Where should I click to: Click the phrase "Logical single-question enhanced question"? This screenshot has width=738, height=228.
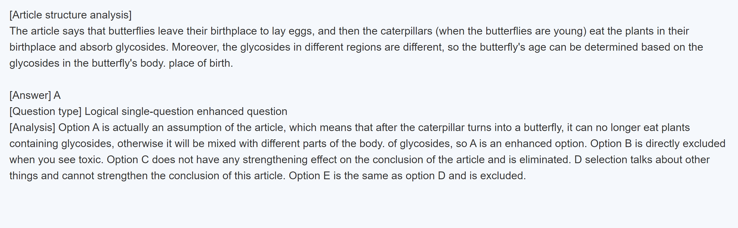click(x=186, y=111)
